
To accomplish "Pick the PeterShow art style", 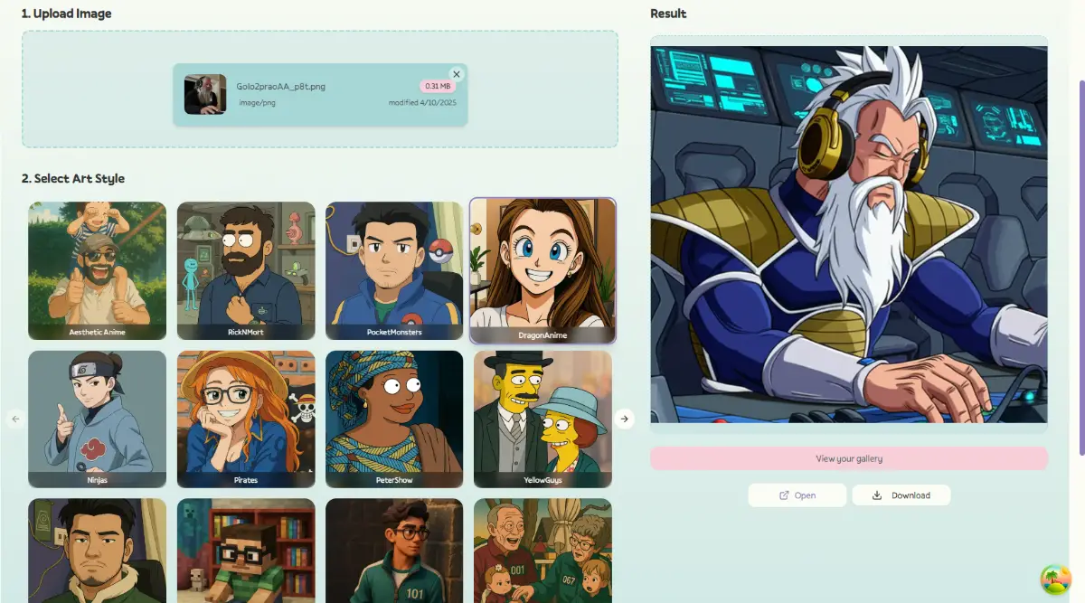I will 394,419.
